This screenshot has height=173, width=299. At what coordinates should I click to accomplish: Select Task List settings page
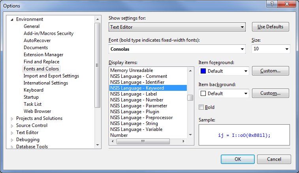coord(33,104)
